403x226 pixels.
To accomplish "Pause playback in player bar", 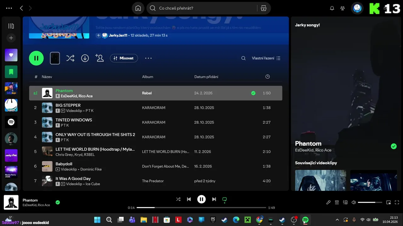I will (x=201, y=199).
